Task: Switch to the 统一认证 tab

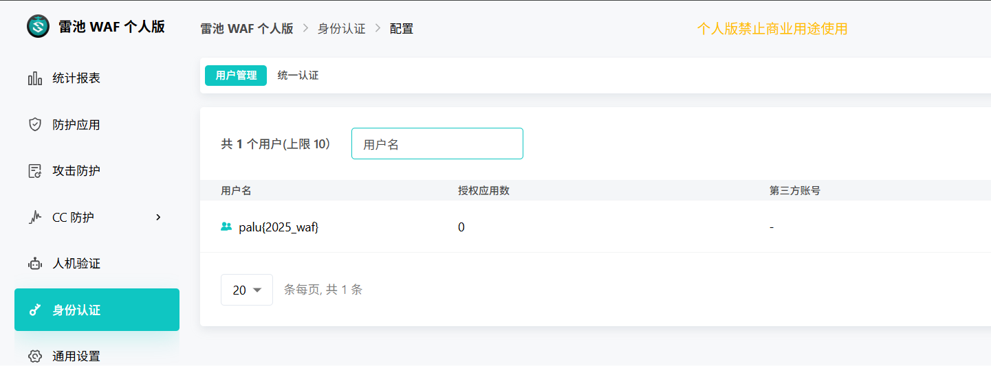Action: 298,76
